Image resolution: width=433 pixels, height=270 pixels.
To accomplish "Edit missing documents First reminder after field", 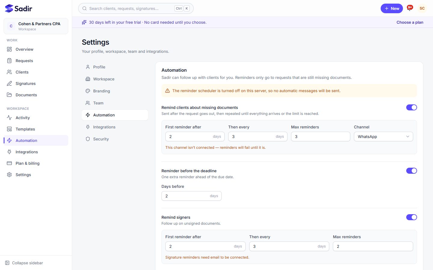I will (x=195, y=136).
